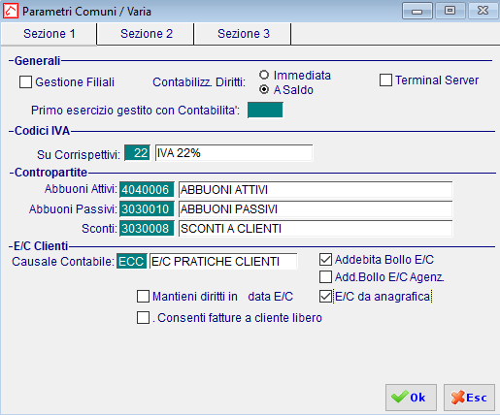Click the Primo esercizio teal field
500x415 pixels.
(x=265, y=110)
